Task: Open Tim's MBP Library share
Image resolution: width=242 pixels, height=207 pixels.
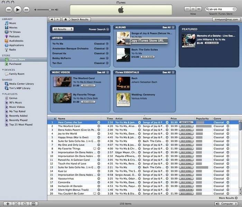Action: tap(20, 88)
